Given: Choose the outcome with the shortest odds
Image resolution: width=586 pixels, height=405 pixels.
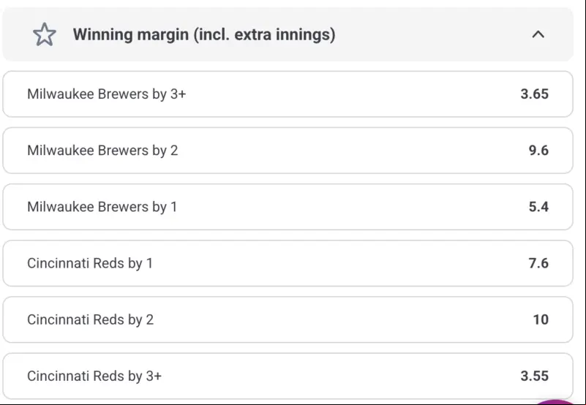Looking at the screenshot, I should click(x=288, y=376).
